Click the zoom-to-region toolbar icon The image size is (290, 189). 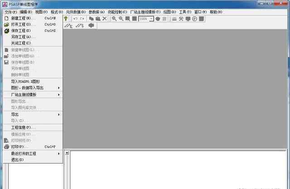click(x=128, y=19)
